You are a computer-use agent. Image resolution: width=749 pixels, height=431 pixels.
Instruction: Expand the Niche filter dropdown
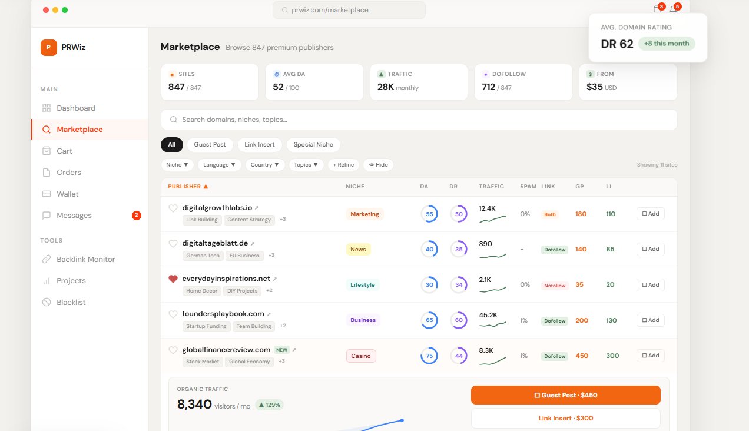177,165
